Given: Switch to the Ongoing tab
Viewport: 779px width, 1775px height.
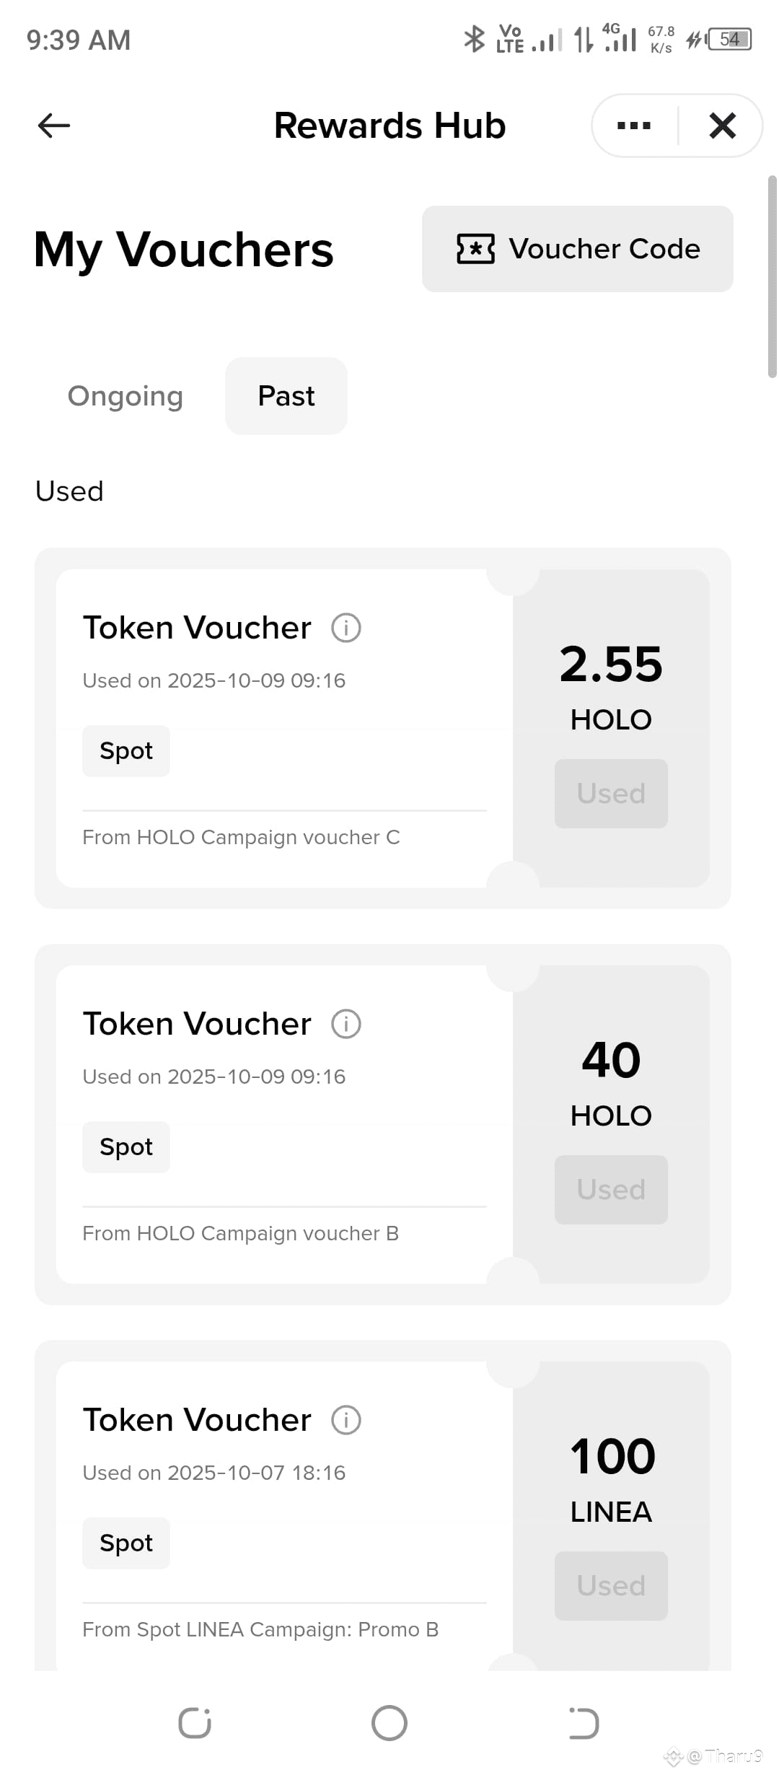Looking at the screenshot, I should point(126,396).
